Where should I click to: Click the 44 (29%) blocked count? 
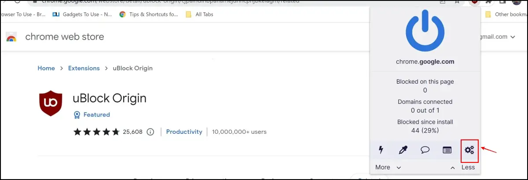point(425,130)
